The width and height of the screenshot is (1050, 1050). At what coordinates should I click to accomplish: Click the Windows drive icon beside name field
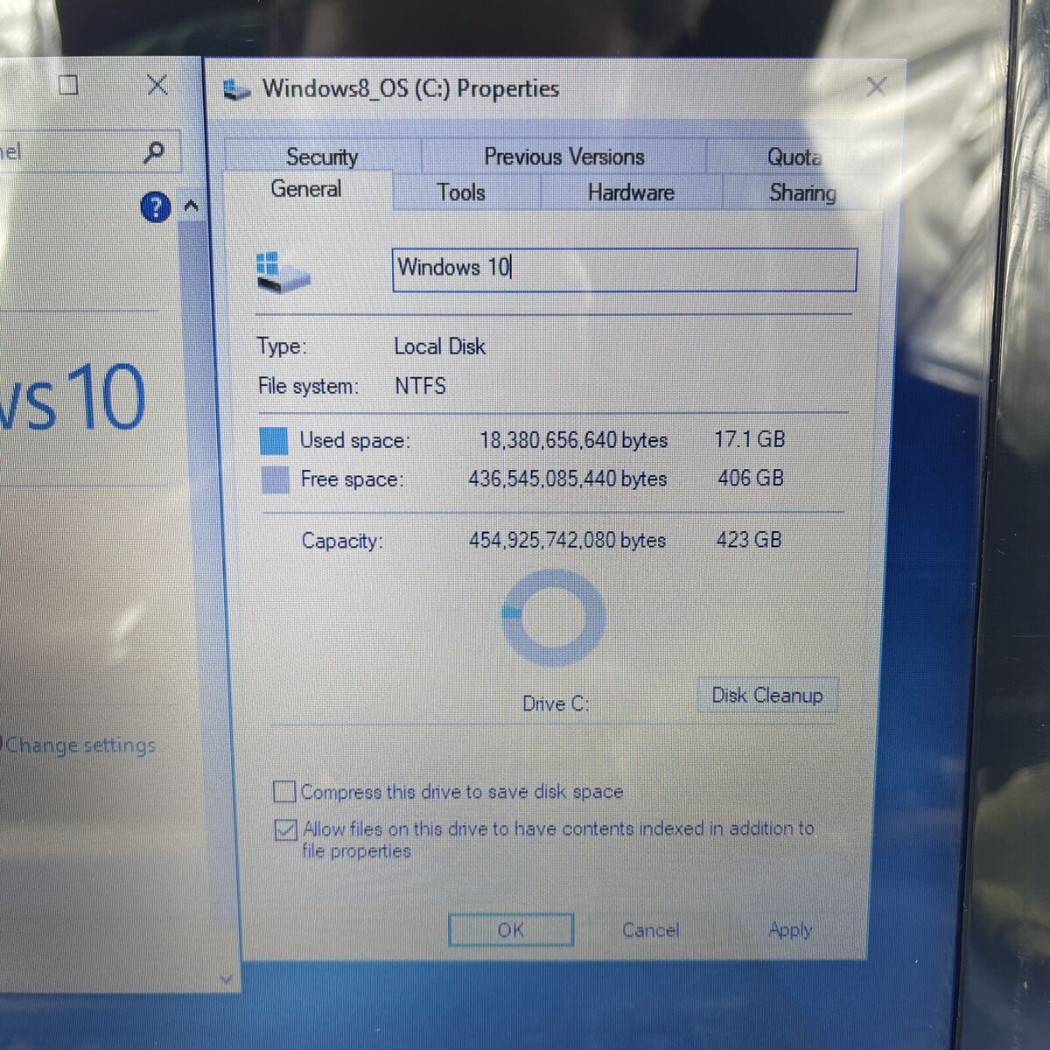283,272
